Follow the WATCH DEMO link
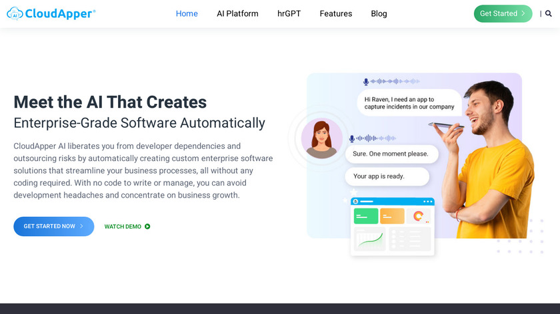This screenshot has height=314, width=560. (x=123, y=226)
